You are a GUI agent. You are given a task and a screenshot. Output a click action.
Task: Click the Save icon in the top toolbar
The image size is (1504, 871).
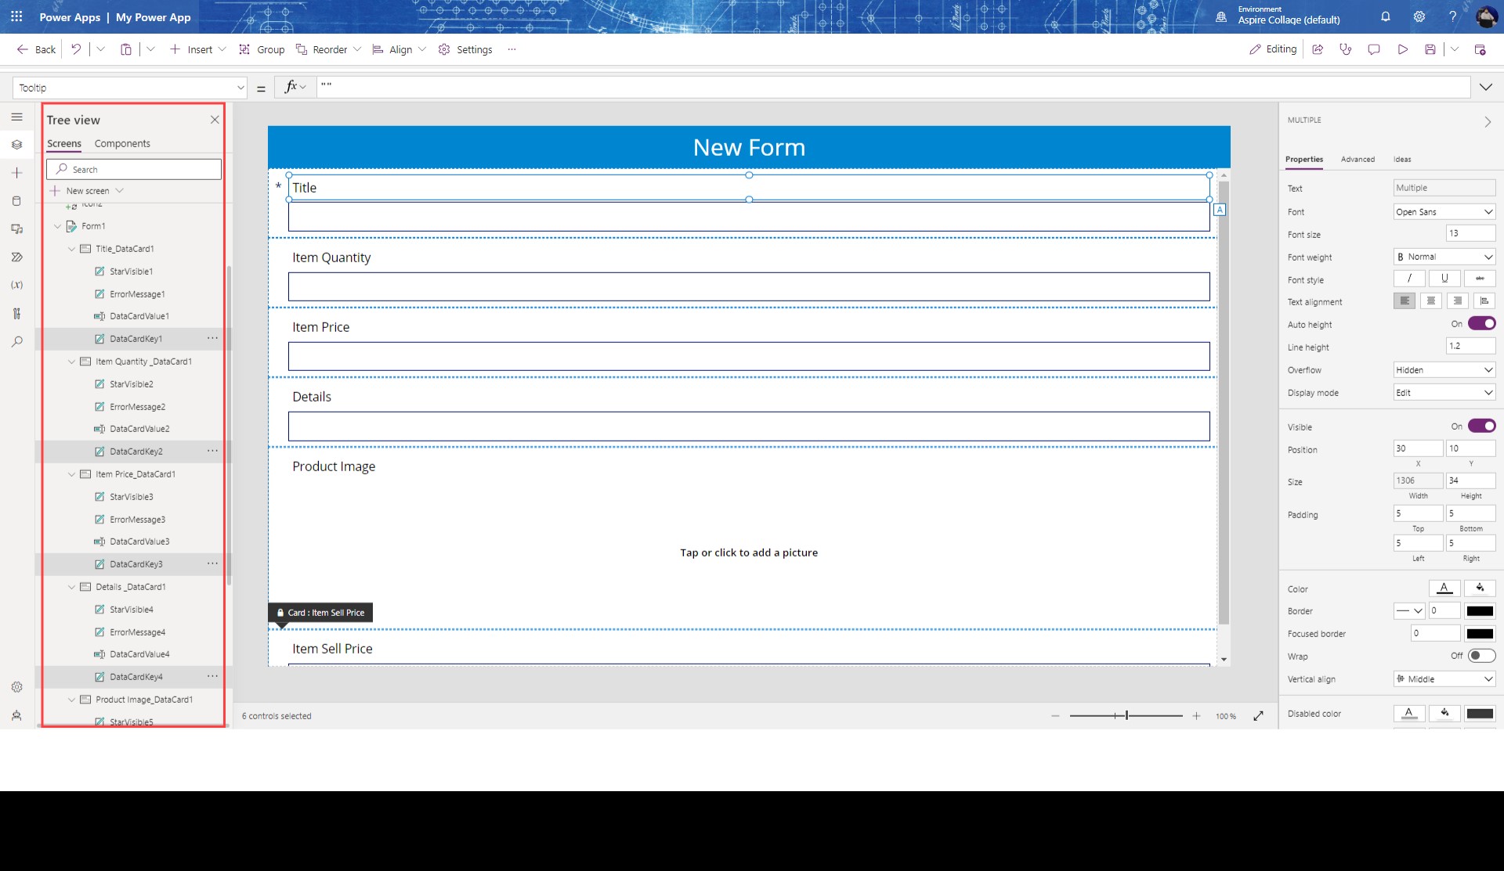tap(1432, 49)
